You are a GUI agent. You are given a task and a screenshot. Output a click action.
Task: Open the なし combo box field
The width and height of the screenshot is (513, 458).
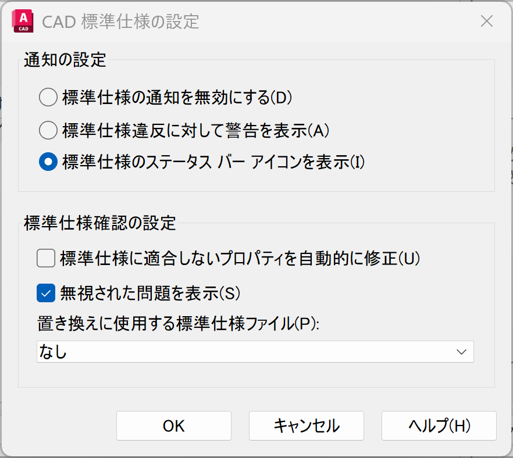[244, 352]
